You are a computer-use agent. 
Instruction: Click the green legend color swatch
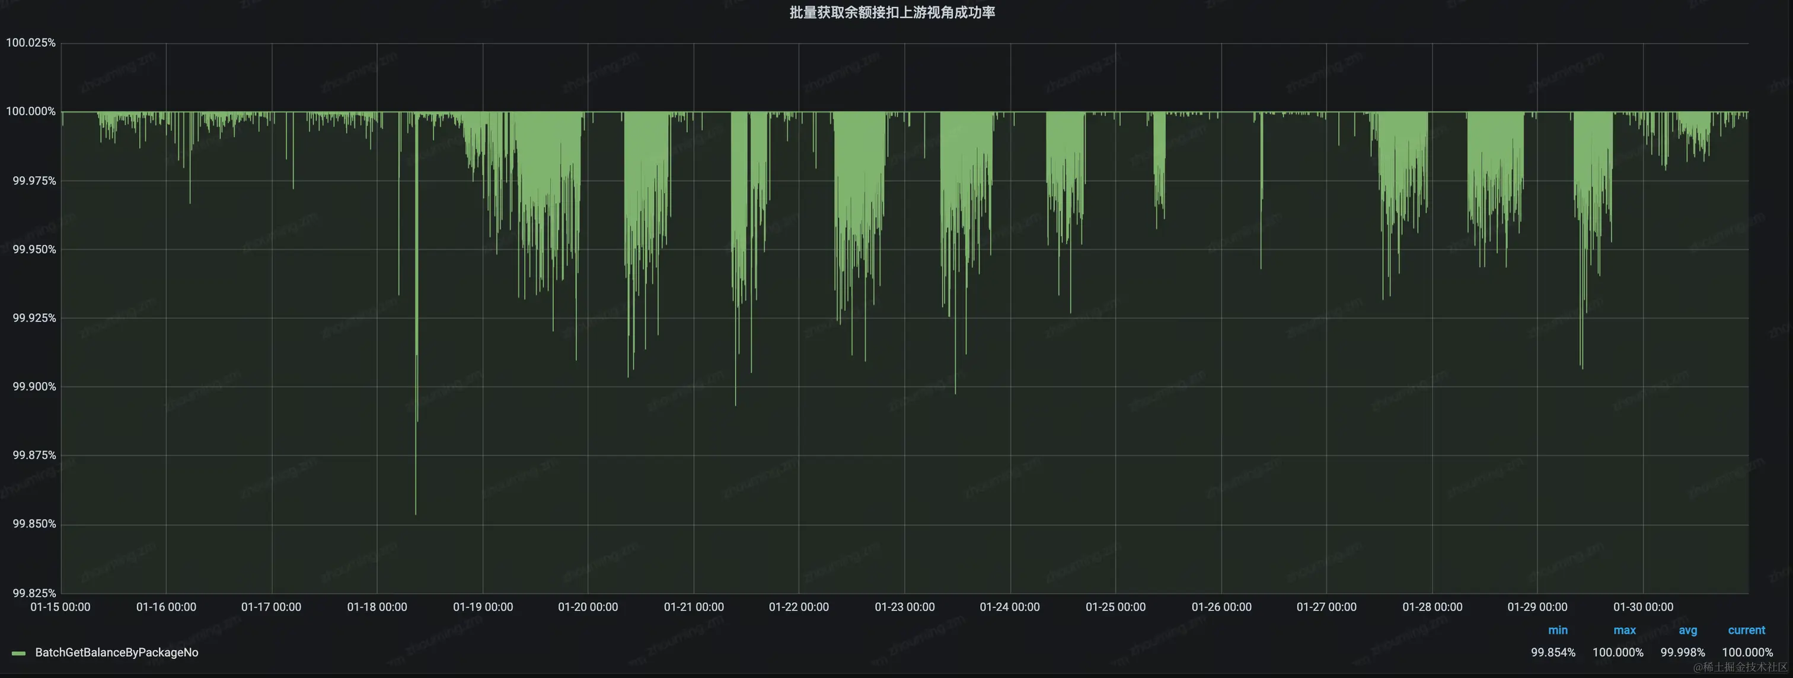19,653
